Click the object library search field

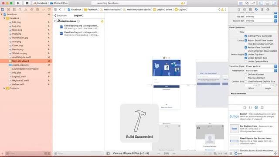tap(256, 154)
